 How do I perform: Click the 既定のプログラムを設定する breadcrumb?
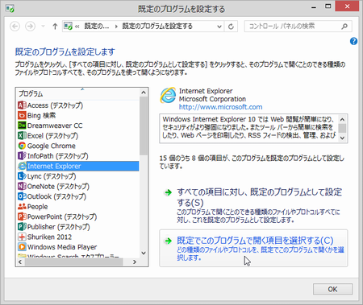coord(157,27)
